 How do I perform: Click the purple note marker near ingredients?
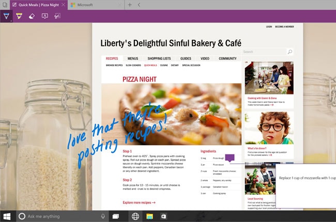tap(230, 158)
